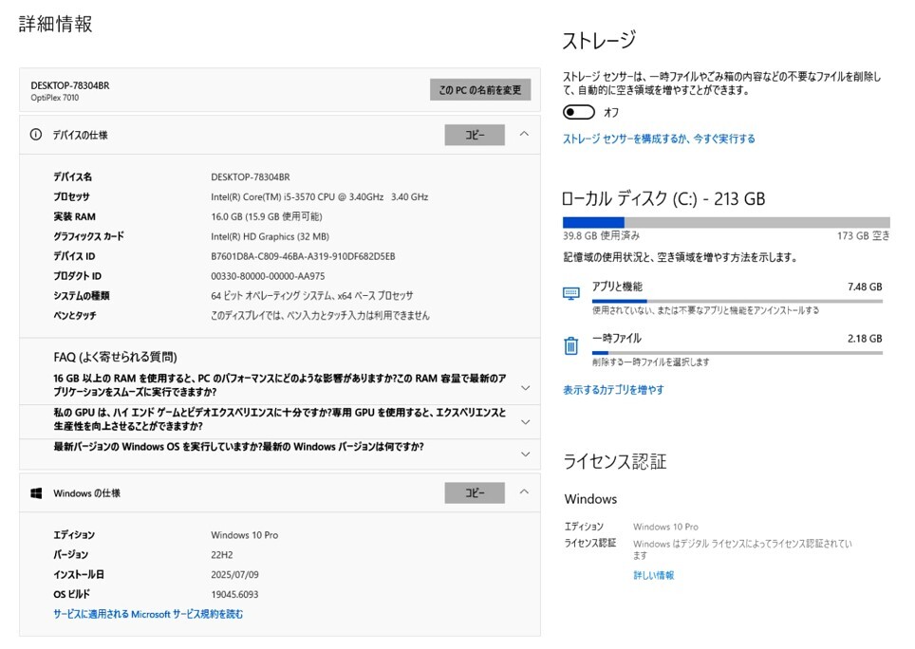Click the trash can icon for 一時ファイル
The width and height of the screenshot is (915, 649).
[571, 345]
